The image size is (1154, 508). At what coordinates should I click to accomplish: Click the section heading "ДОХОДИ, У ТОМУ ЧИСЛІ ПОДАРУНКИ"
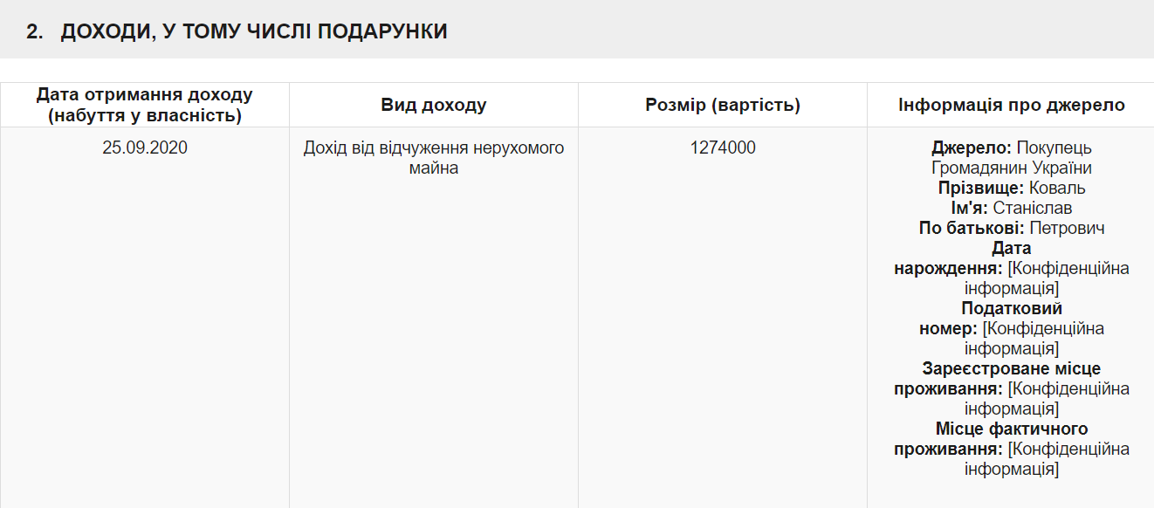pos(254,32)
